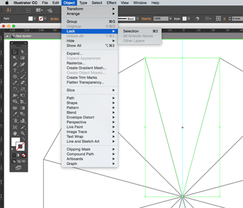Open the fill color dropdown arrow

(35, 18)
